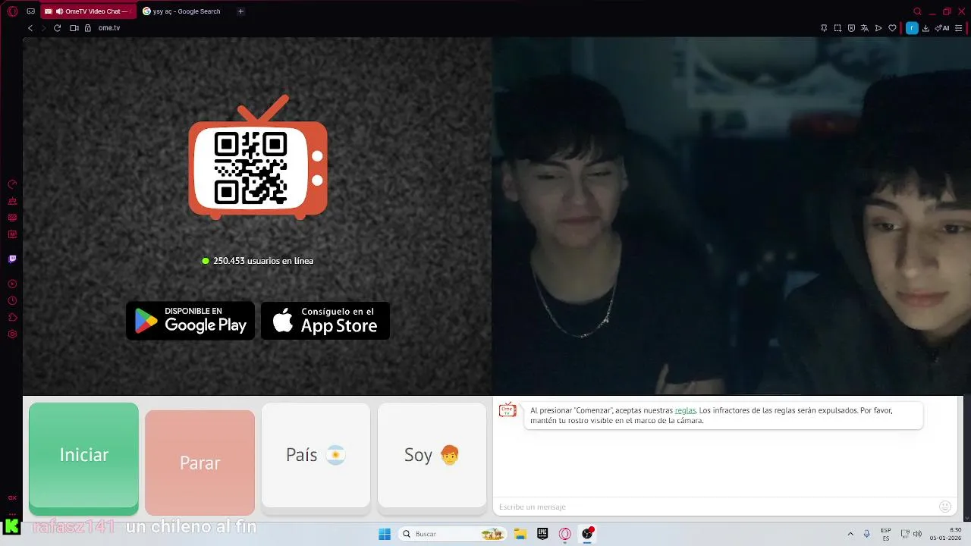Open the Google Play download badge
Screen dimensions: 971x546
click(x=190, y=321)
